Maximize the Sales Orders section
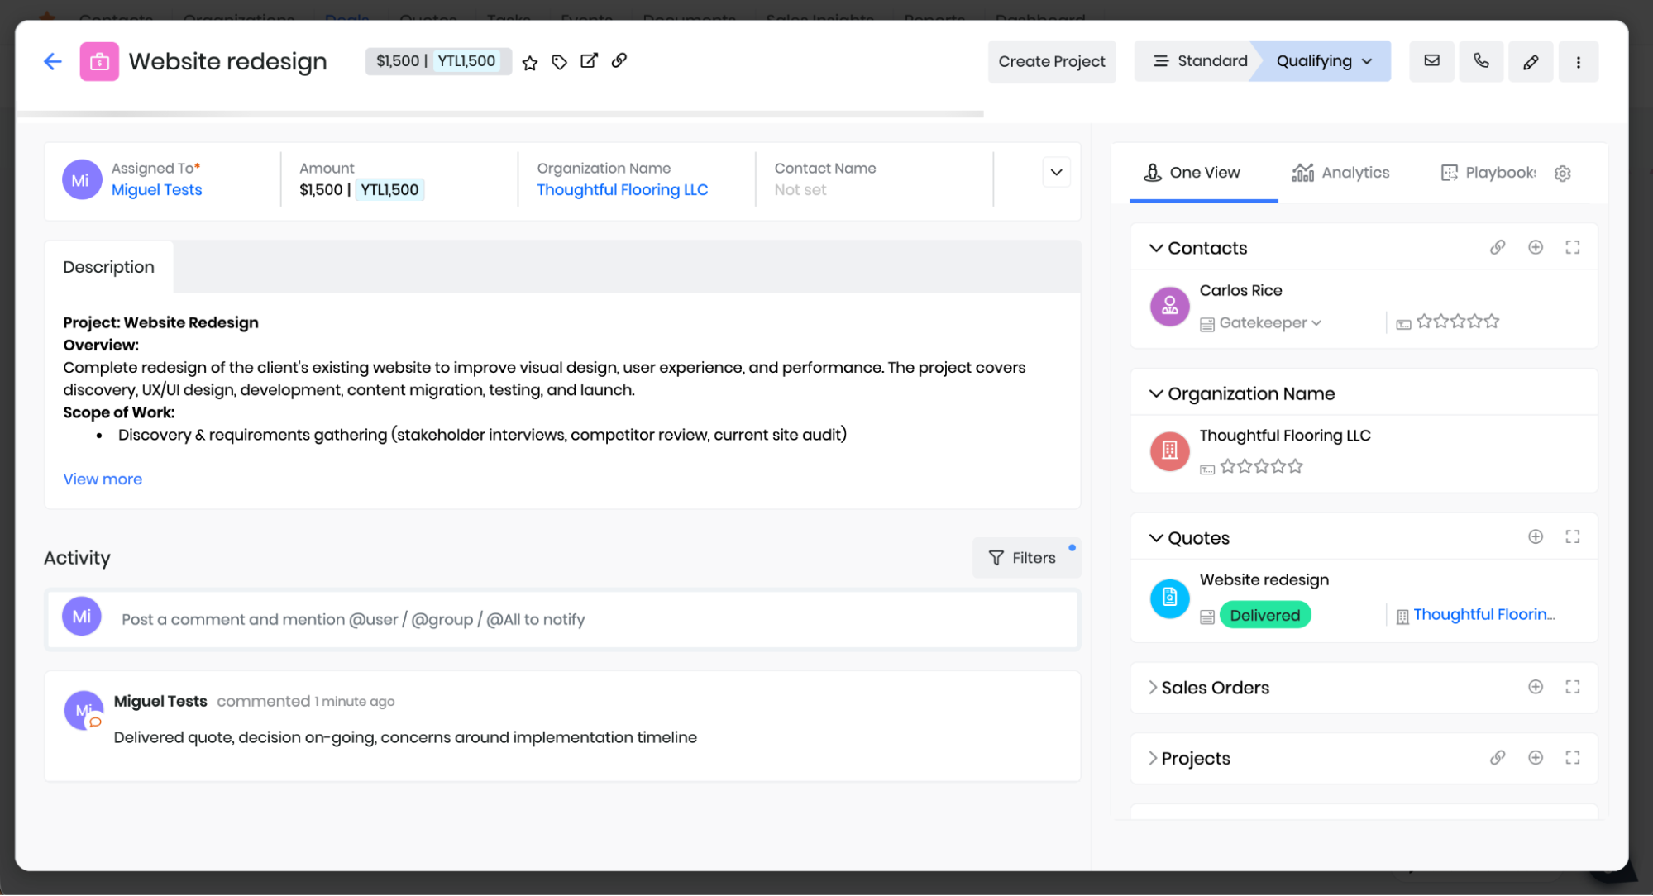The height and width of the screenshot is (896, 1653). click(1573, 687)
